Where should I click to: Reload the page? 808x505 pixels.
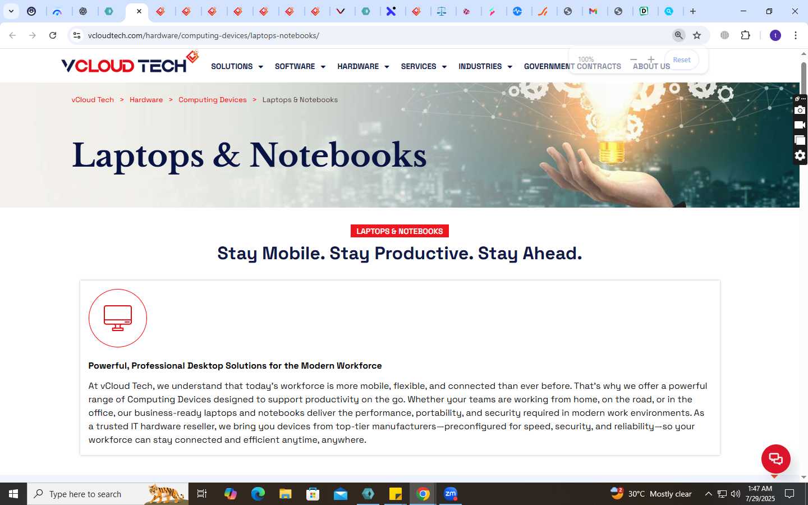coord(53,35)
